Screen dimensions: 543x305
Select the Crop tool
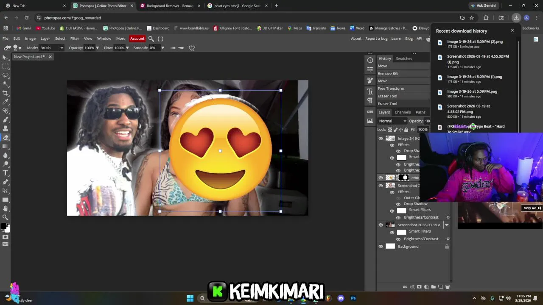[x=6, y=93]
